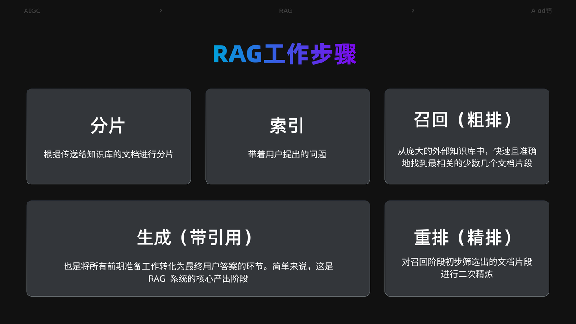Screen dimensions: 576x324
Task: Click the 进行二次精炼 description text
Action: coord(467,274)
